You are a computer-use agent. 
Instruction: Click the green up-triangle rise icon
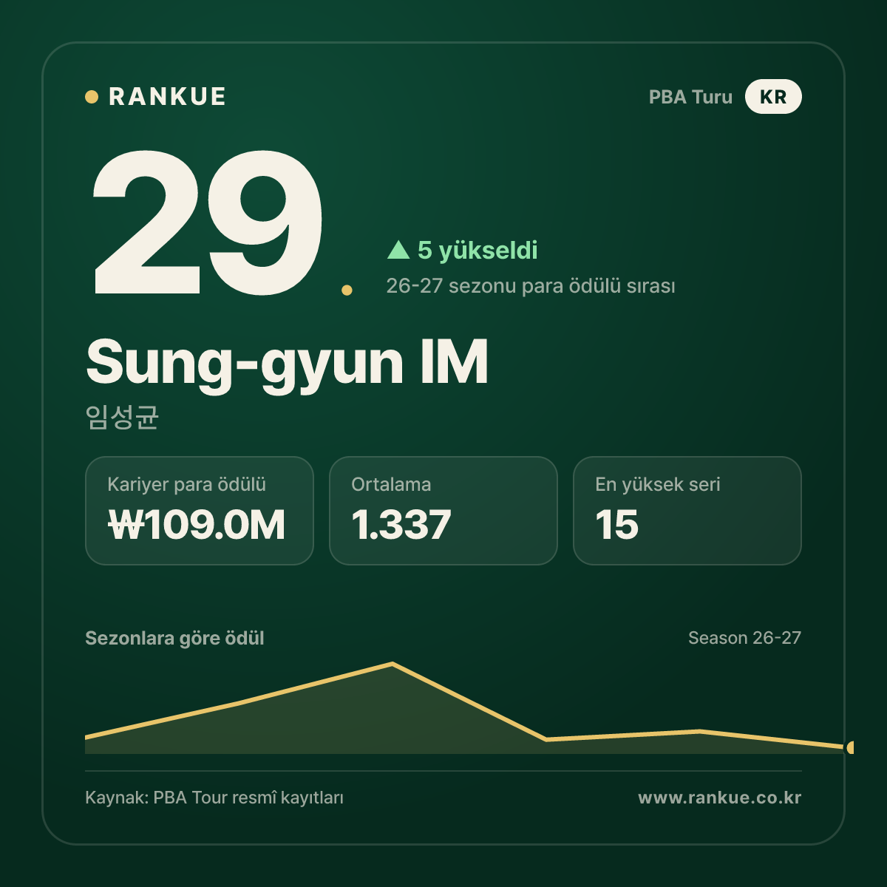[398, 250]
